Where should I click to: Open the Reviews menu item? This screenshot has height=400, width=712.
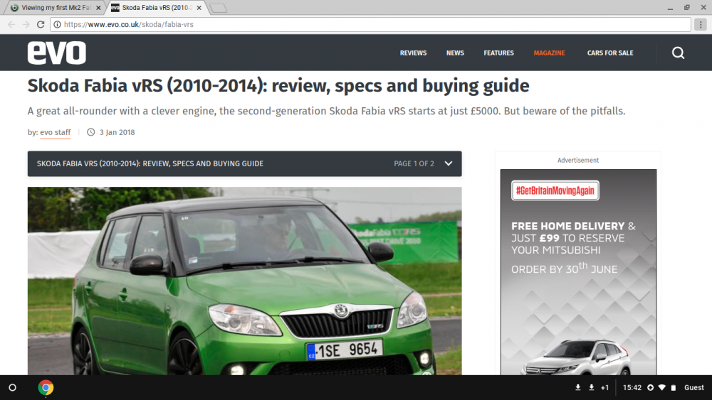[413, 53]
